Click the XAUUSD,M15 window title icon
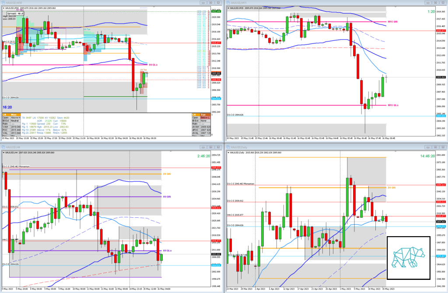This screenshot has width=448, height=293. [228, 4]
